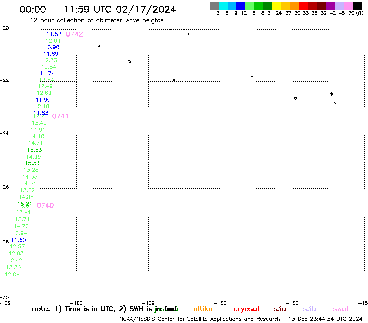Select the pink time stamp 0741
368x323 pixels.
tap(60, 116)
